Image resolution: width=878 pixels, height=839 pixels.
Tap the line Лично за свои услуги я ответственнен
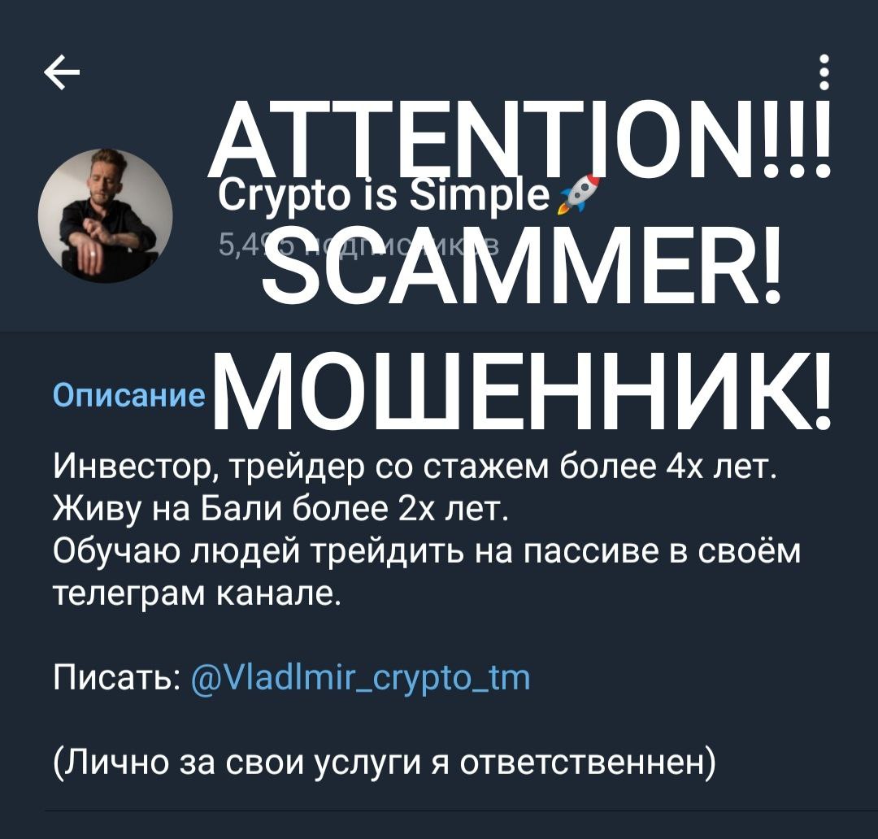[385, 762]
